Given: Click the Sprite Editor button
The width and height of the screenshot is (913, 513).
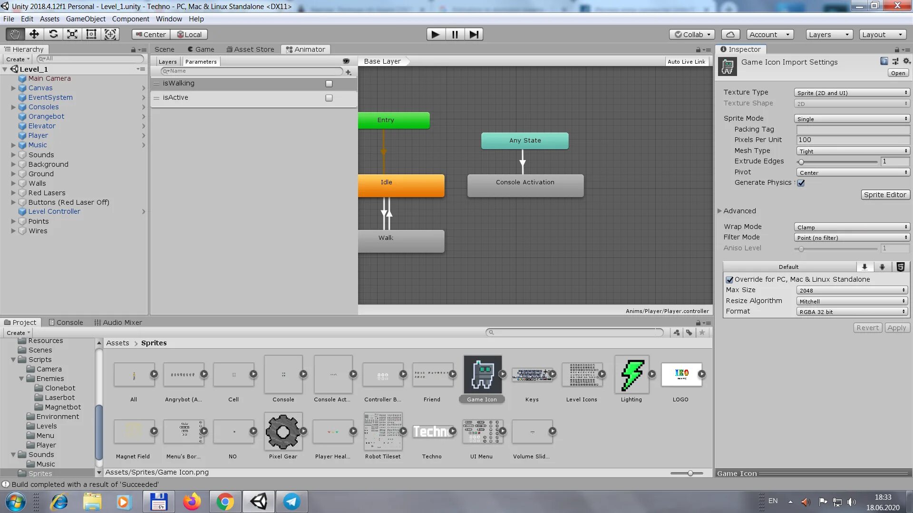Looking at the screenshot, I should (x=884, y=195).
